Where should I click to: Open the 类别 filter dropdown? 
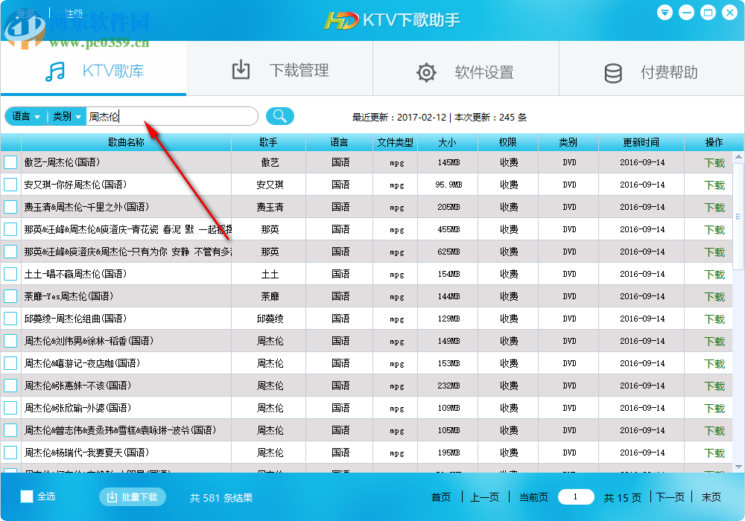coord(62,116)
